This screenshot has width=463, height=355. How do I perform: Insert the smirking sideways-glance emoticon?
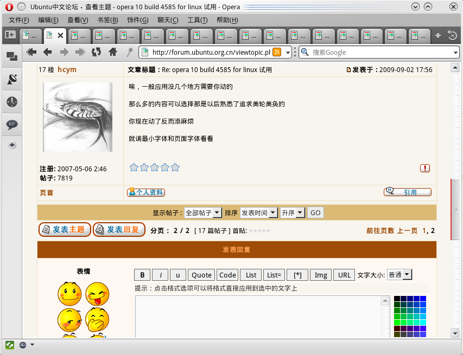click(x=69, y=320)
